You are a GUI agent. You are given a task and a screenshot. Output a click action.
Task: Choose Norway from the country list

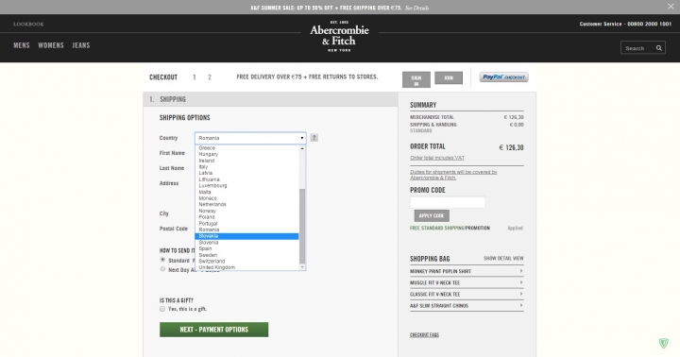coord(246,211)
